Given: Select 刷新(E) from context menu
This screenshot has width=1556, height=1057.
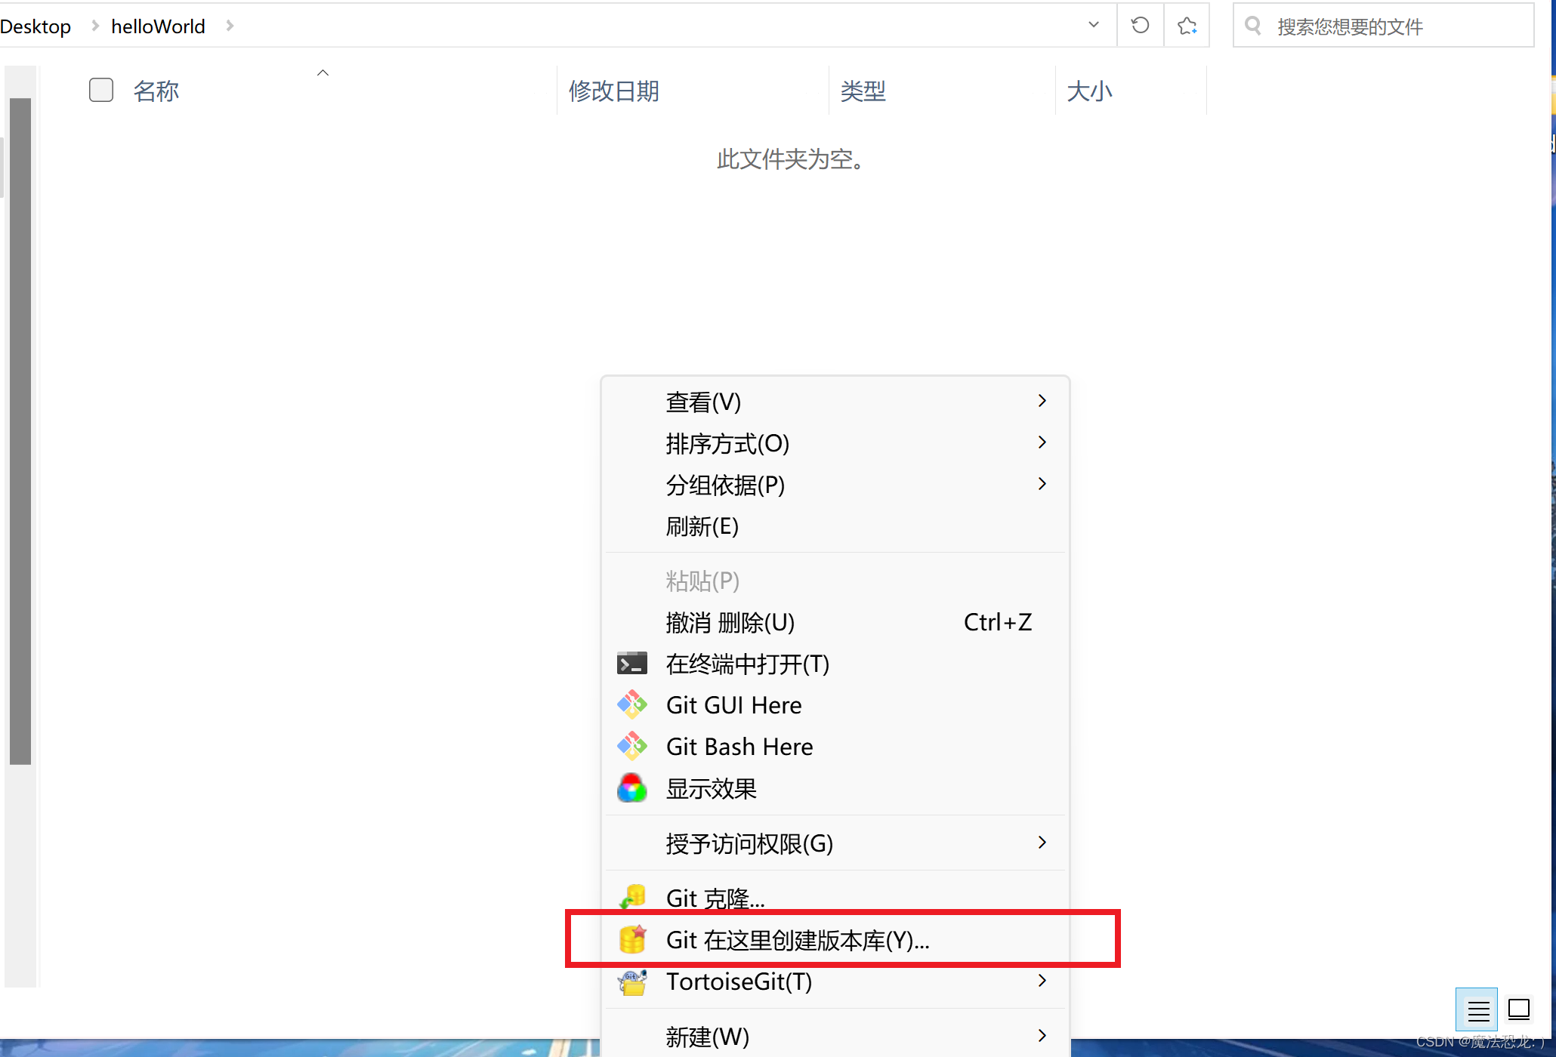Looking at the screenshot, I should 702,526.
